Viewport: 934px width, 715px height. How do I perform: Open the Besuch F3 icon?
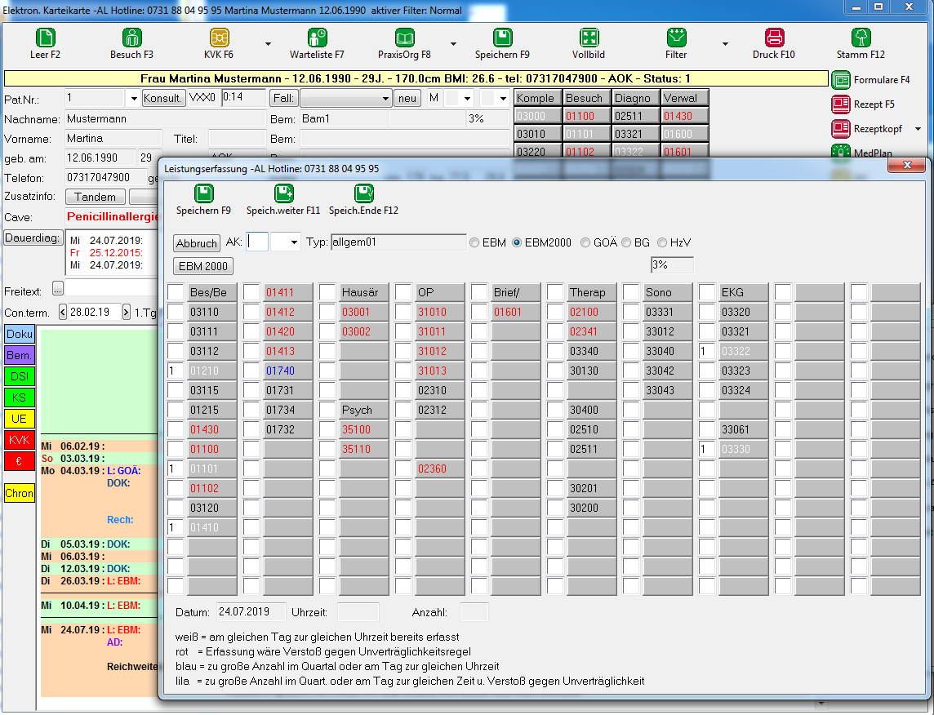131,38
